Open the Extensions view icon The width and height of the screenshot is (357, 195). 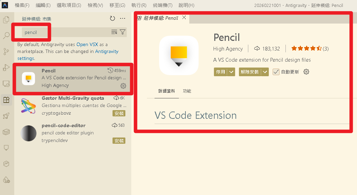coord(6,100)
